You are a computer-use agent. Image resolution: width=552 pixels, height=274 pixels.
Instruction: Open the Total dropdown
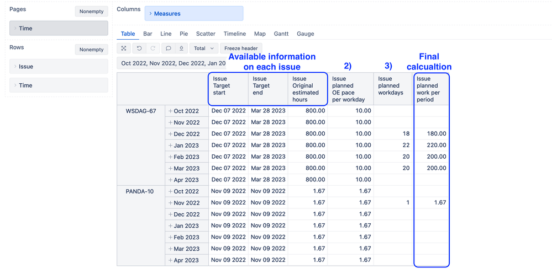tap(204, 48)
